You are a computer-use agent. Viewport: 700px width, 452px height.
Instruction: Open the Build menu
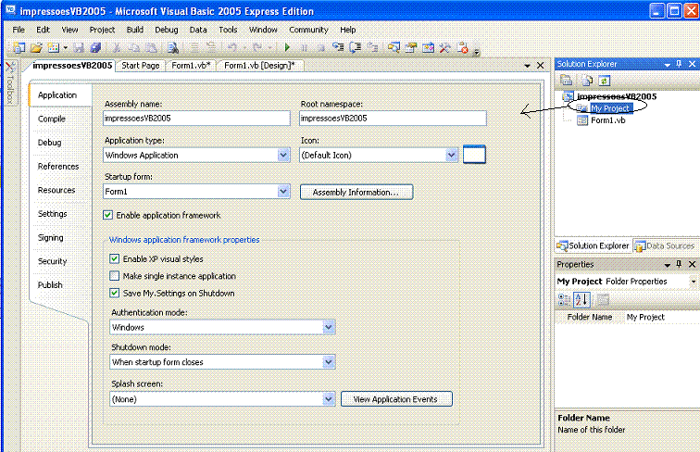[x=135, y=30]
